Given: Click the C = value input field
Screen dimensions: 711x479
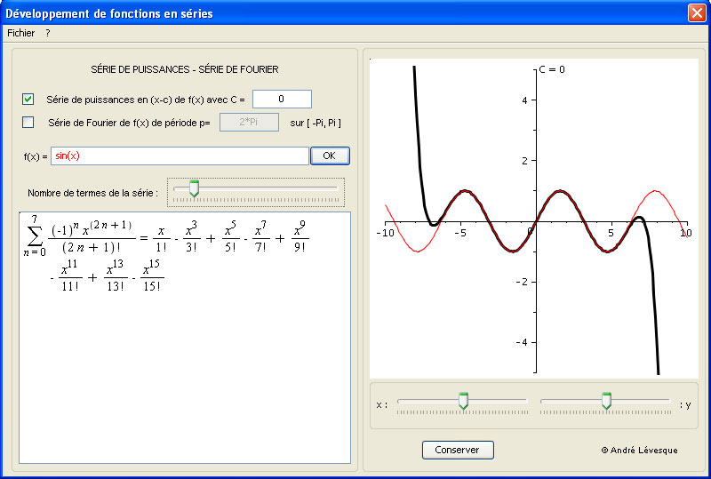Looking at the screenshot, I should 282,99.
